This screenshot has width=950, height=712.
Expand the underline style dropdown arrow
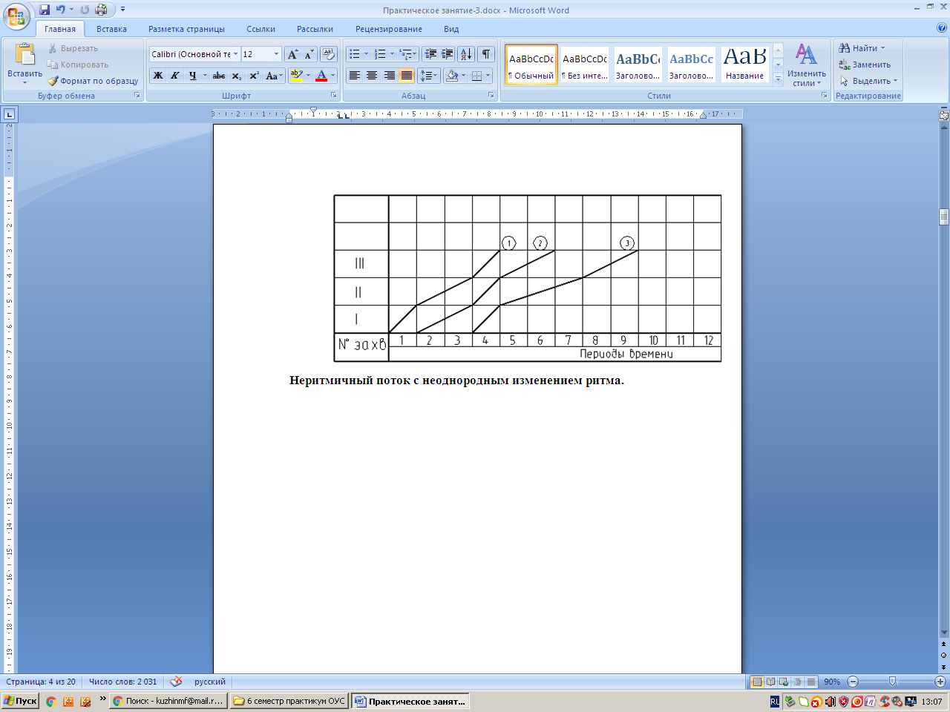point(205,76)
